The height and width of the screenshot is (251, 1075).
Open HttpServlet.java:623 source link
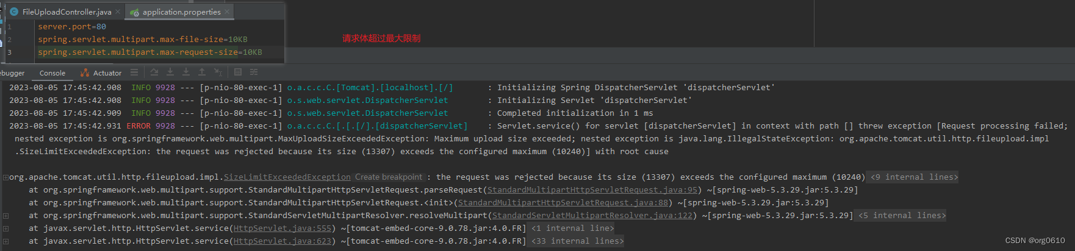click(282, 241)
